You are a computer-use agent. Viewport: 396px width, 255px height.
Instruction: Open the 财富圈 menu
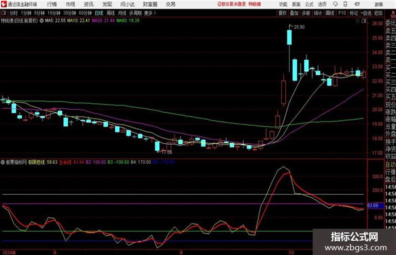[150, 4]
